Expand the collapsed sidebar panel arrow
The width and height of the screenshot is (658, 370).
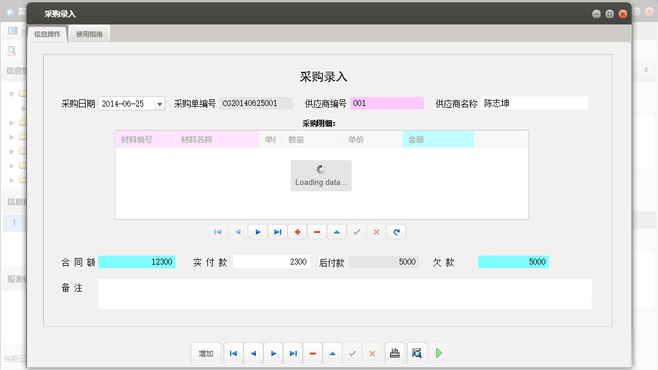click(646, 69)
